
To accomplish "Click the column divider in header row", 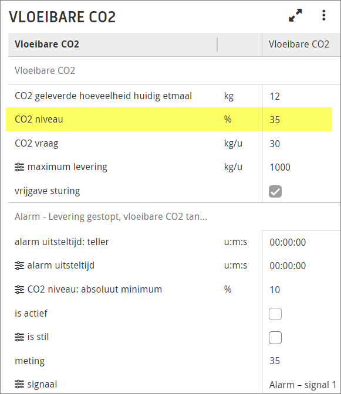I will (217, 45).
